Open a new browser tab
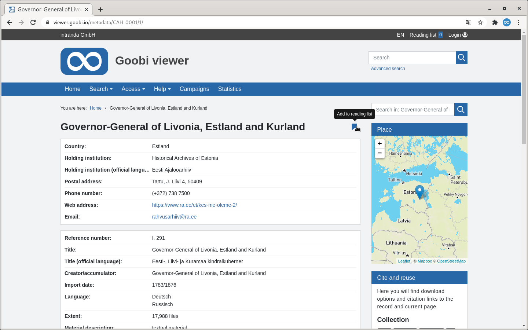 coord(100,10)
